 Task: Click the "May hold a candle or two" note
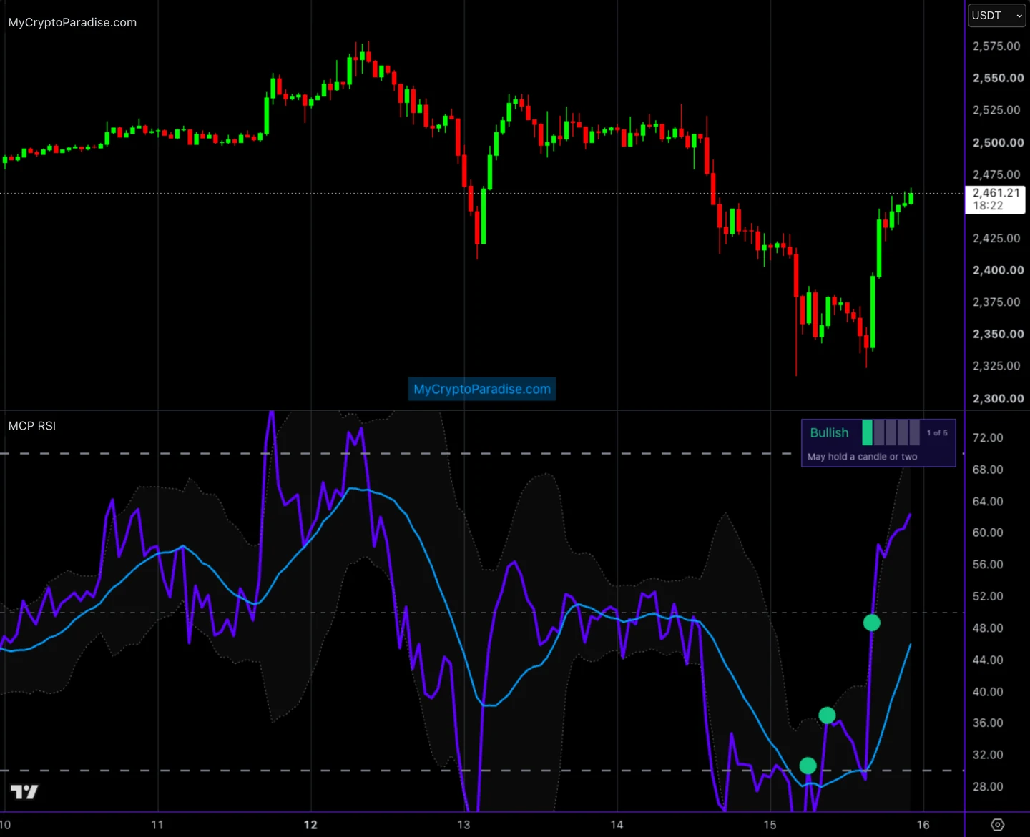coord(862,457)
